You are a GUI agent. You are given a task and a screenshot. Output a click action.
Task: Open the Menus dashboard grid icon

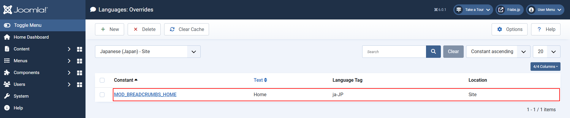tap(80, 61)
